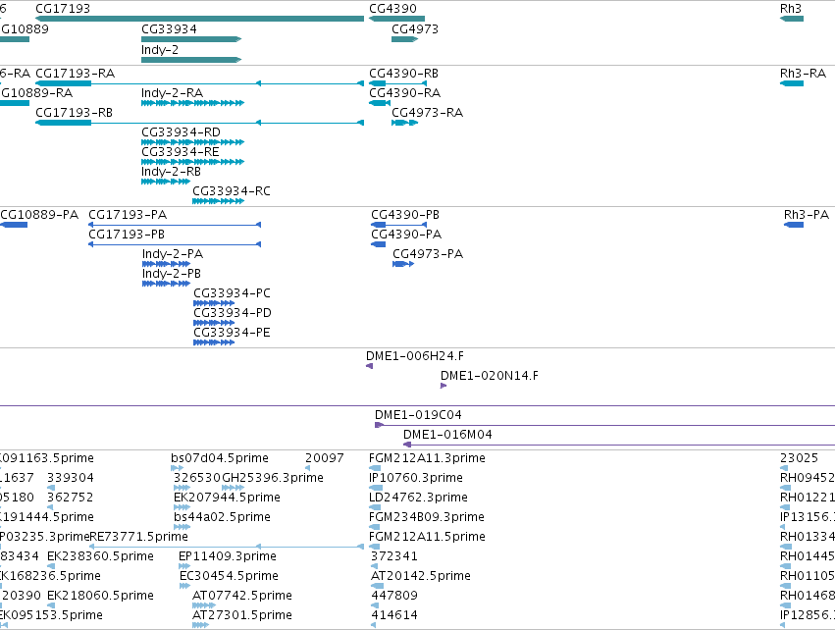Select transcript CG17193-RB

[x=200, y=123]
